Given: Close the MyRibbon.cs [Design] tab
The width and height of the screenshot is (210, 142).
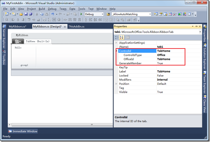Looking at the screenshot, I should coord(65,27).
